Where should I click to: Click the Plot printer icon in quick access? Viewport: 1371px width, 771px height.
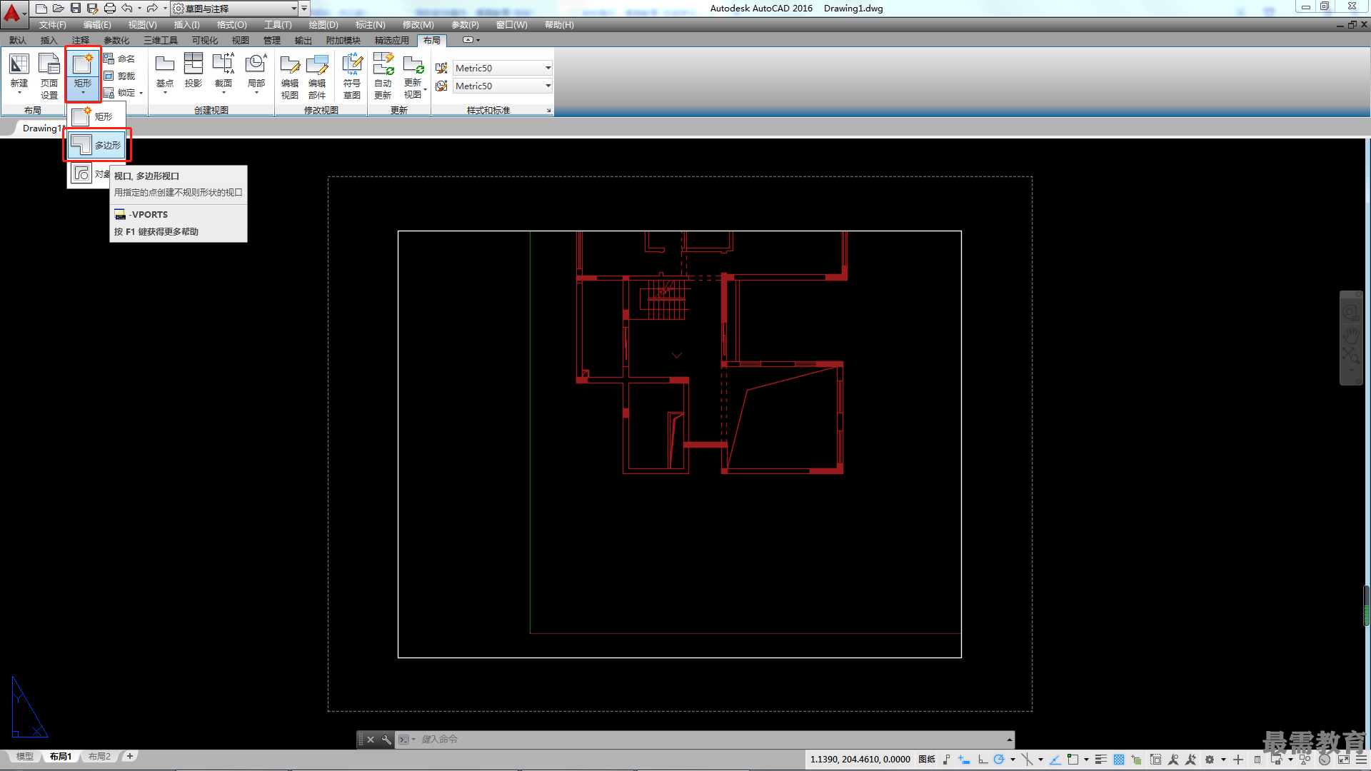pyautogui.click(x=109, y=9)
